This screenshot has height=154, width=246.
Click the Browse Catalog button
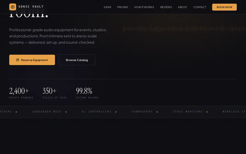coord(77,60)
